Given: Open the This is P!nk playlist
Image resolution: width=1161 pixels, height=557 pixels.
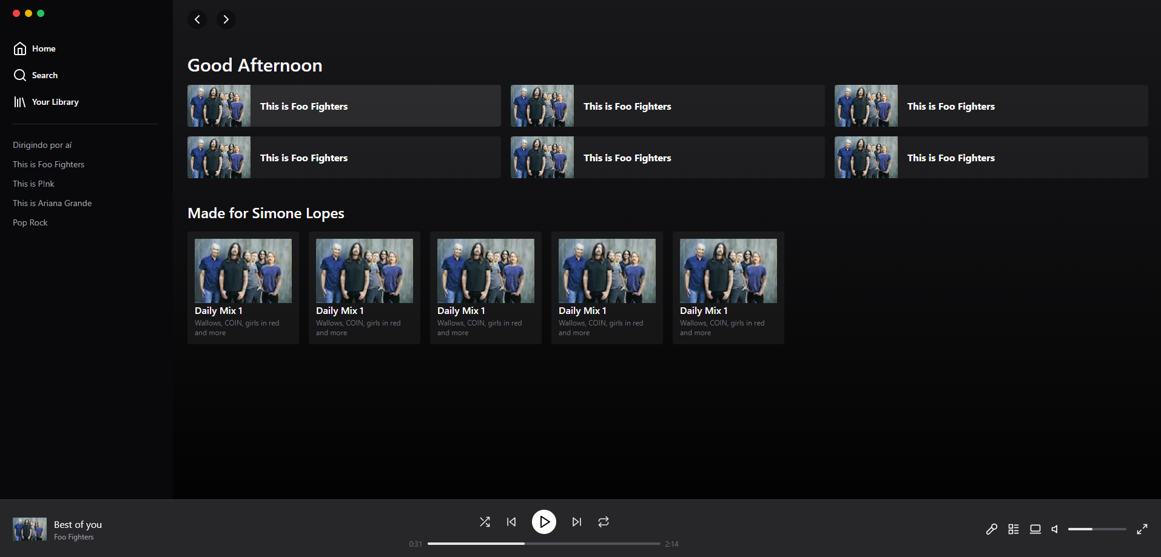Looking at the screenshot, I should 33,183.
